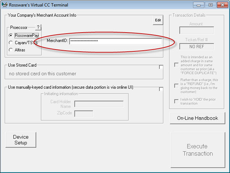Viewport: 230px width, 173px height.
Task: Focus the Card Holder Name field
Action: [99, 104]
